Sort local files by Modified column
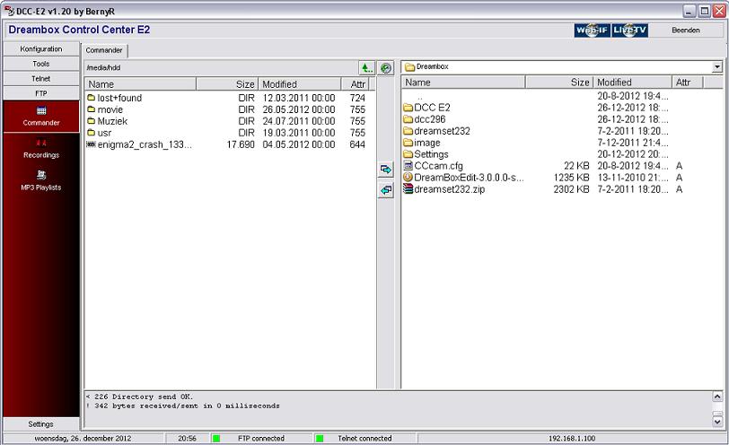Image resolution: width=729 pixels, height=445 pixels. click(633, 83)
